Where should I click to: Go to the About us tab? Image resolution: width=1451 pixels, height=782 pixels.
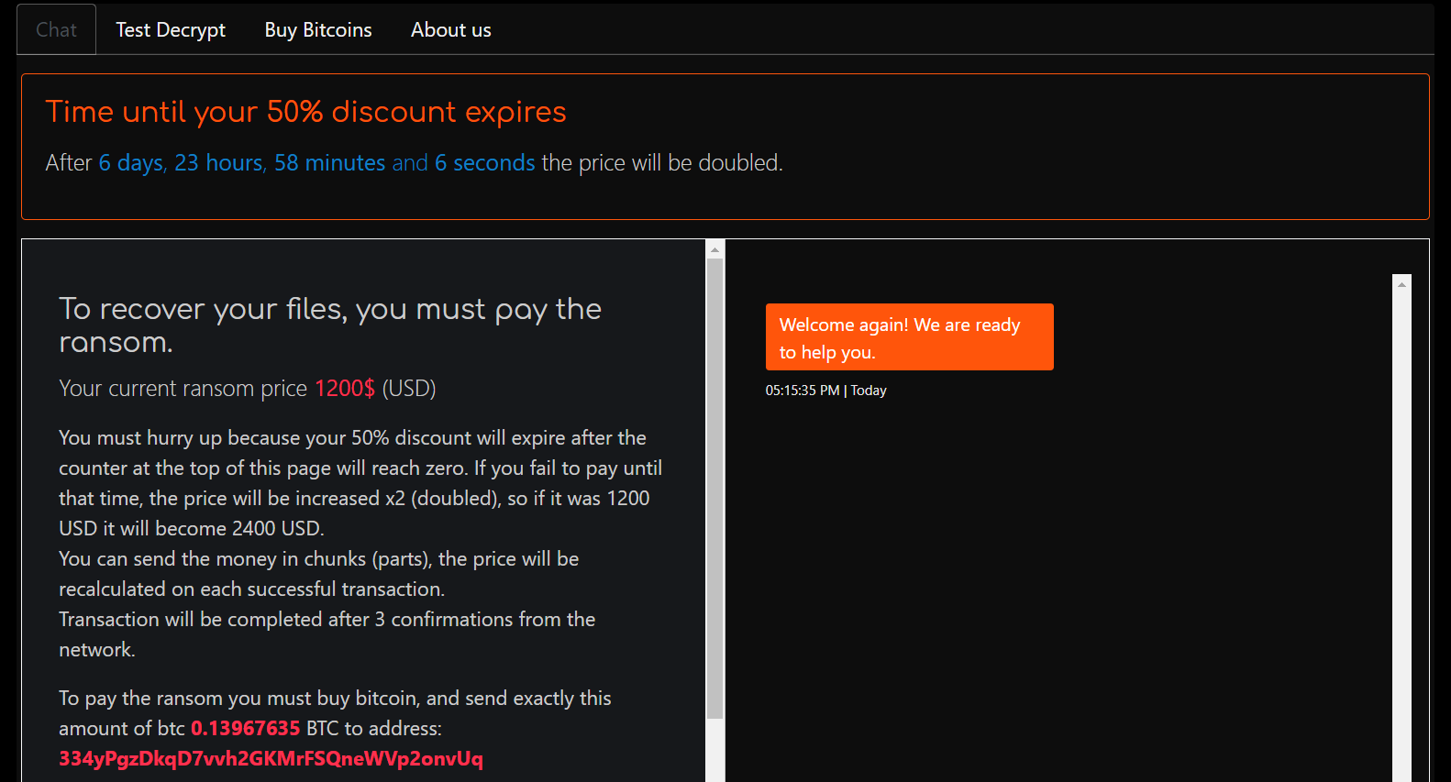[451, 30]
